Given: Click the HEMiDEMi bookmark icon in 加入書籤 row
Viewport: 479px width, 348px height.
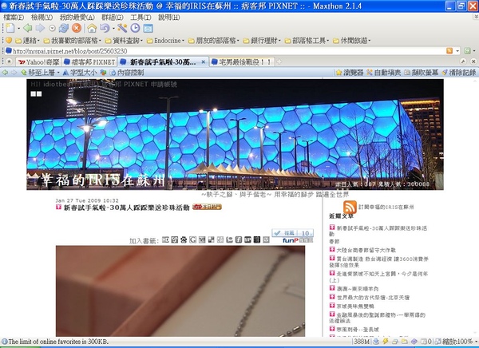Looking at the screenshot, I should tap(165, 239).
